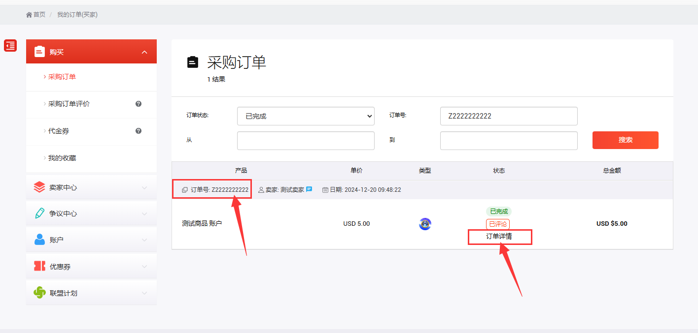Open 我的收藏 in the sidebar
The image size is (698, 333).
pyautogui.click(x=62, y=158)
